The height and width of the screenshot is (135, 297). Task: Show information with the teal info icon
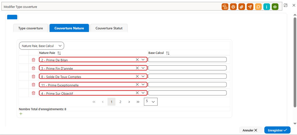(x=267, y=7)
